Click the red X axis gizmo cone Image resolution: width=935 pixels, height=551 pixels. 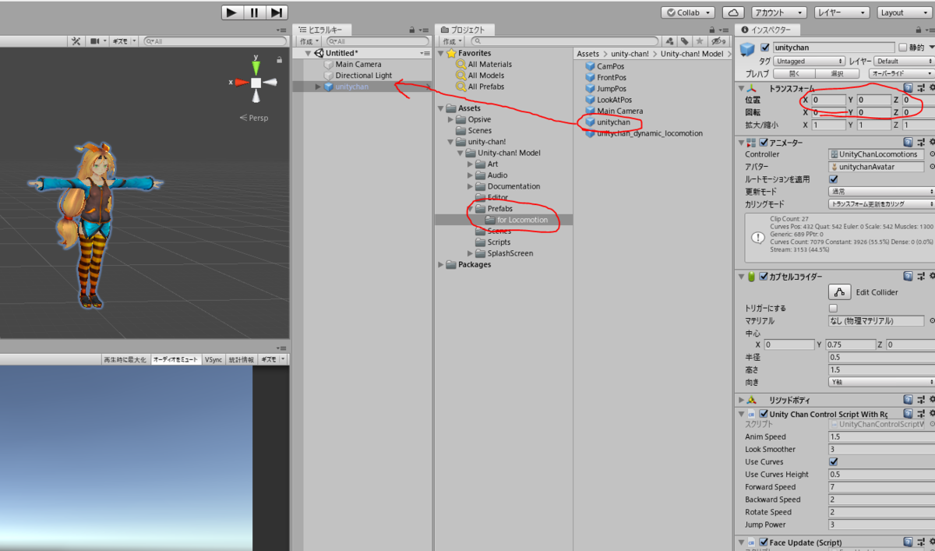[x=242, y=82]
